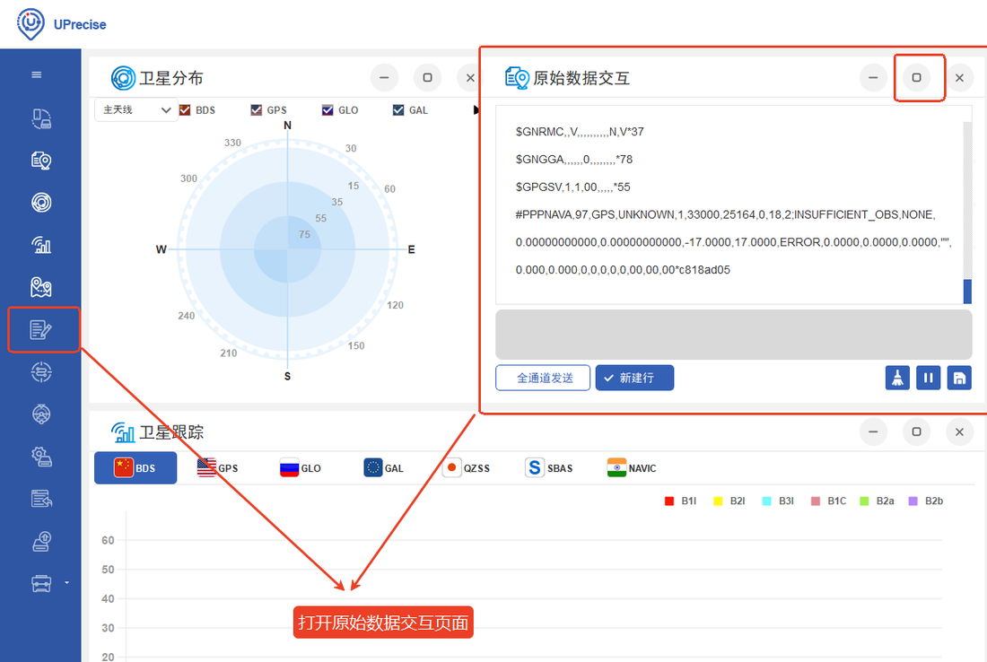Open the satellite distribution sidebar icon
987x662 pixels.
[x=41, y=203]
